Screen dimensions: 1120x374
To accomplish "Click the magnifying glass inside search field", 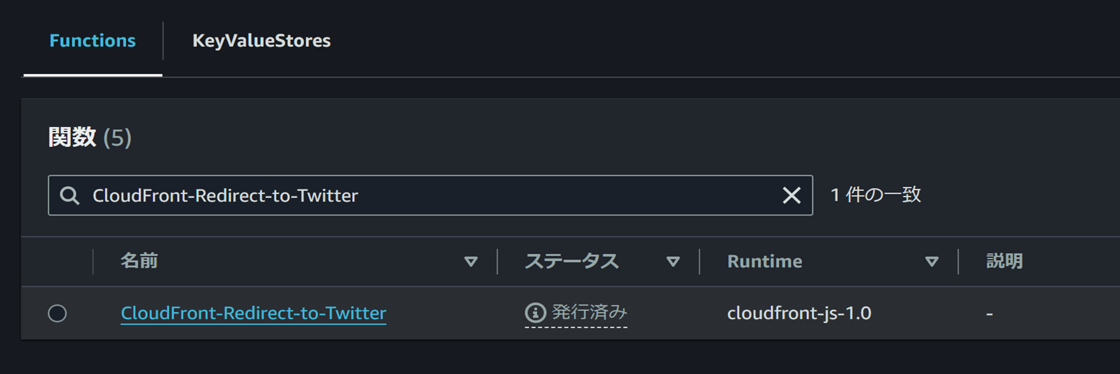I will (70, 196).
